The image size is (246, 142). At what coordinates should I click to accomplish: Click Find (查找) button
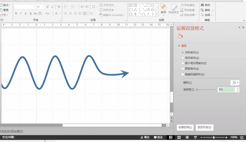[x=205, y=5]
